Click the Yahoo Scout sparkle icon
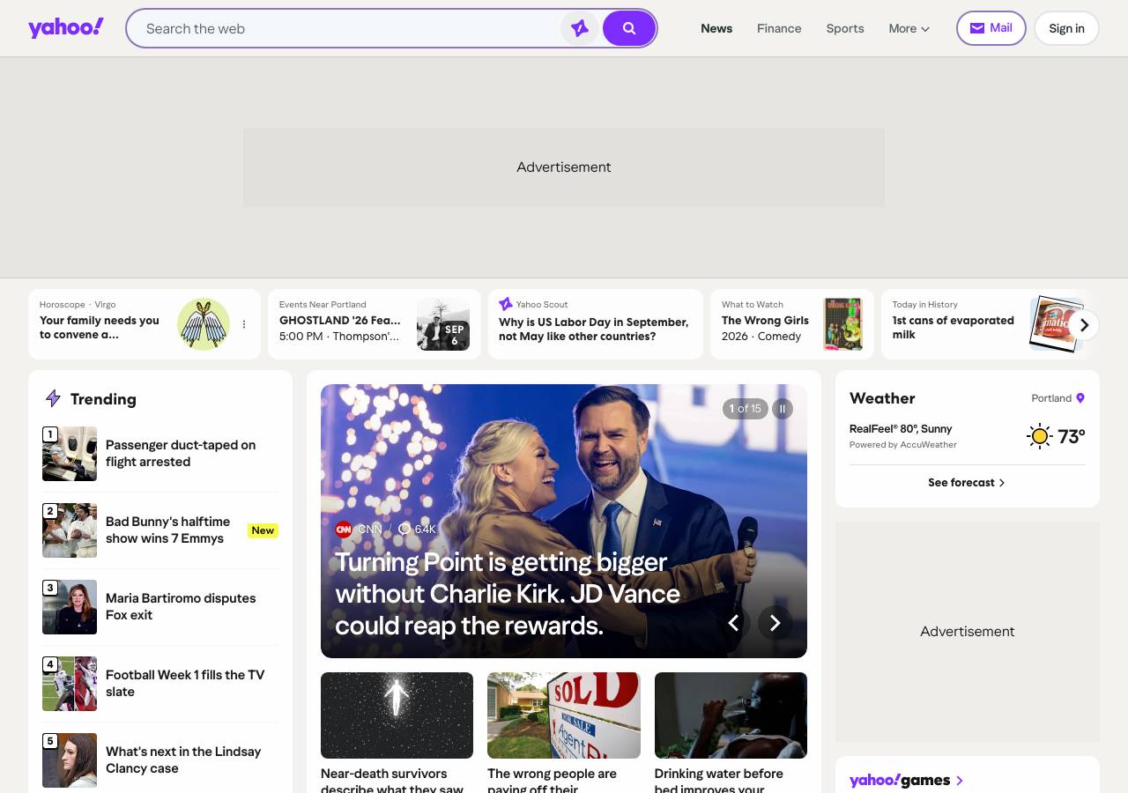The width and height of the screenshot is (1128, 793). [x=506, y=304]
